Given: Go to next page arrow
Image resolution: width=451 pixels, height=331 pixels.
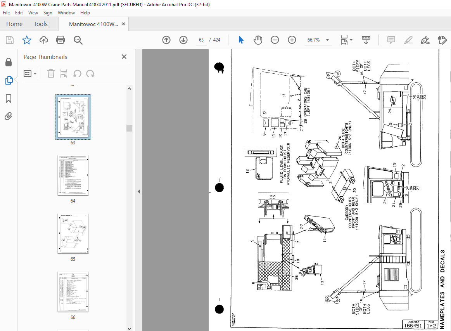Looking at the screenshot, I should coord(183,40).
